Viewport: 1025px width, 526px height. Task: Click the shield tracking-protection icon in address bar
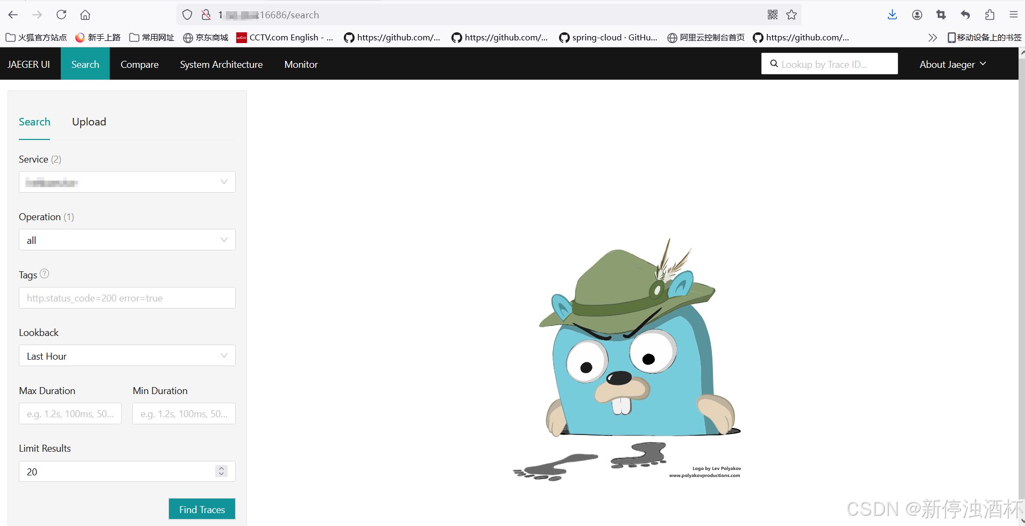(x=187, y=15)
